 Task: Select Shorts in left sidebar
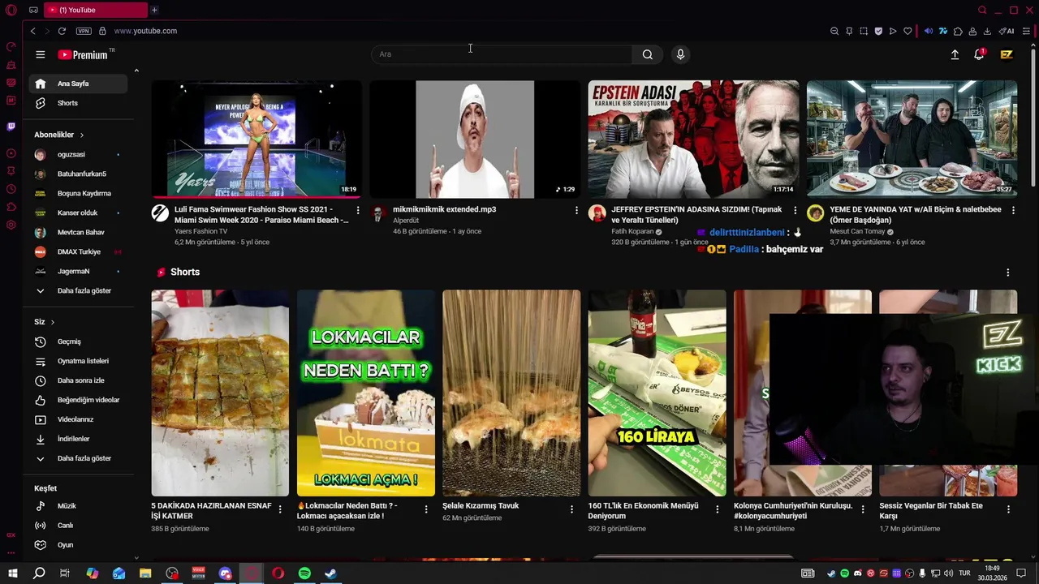[x=78, y=103]
